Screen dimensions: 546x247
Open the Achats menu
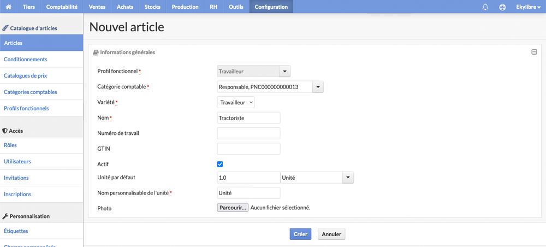tap(125, 7)
